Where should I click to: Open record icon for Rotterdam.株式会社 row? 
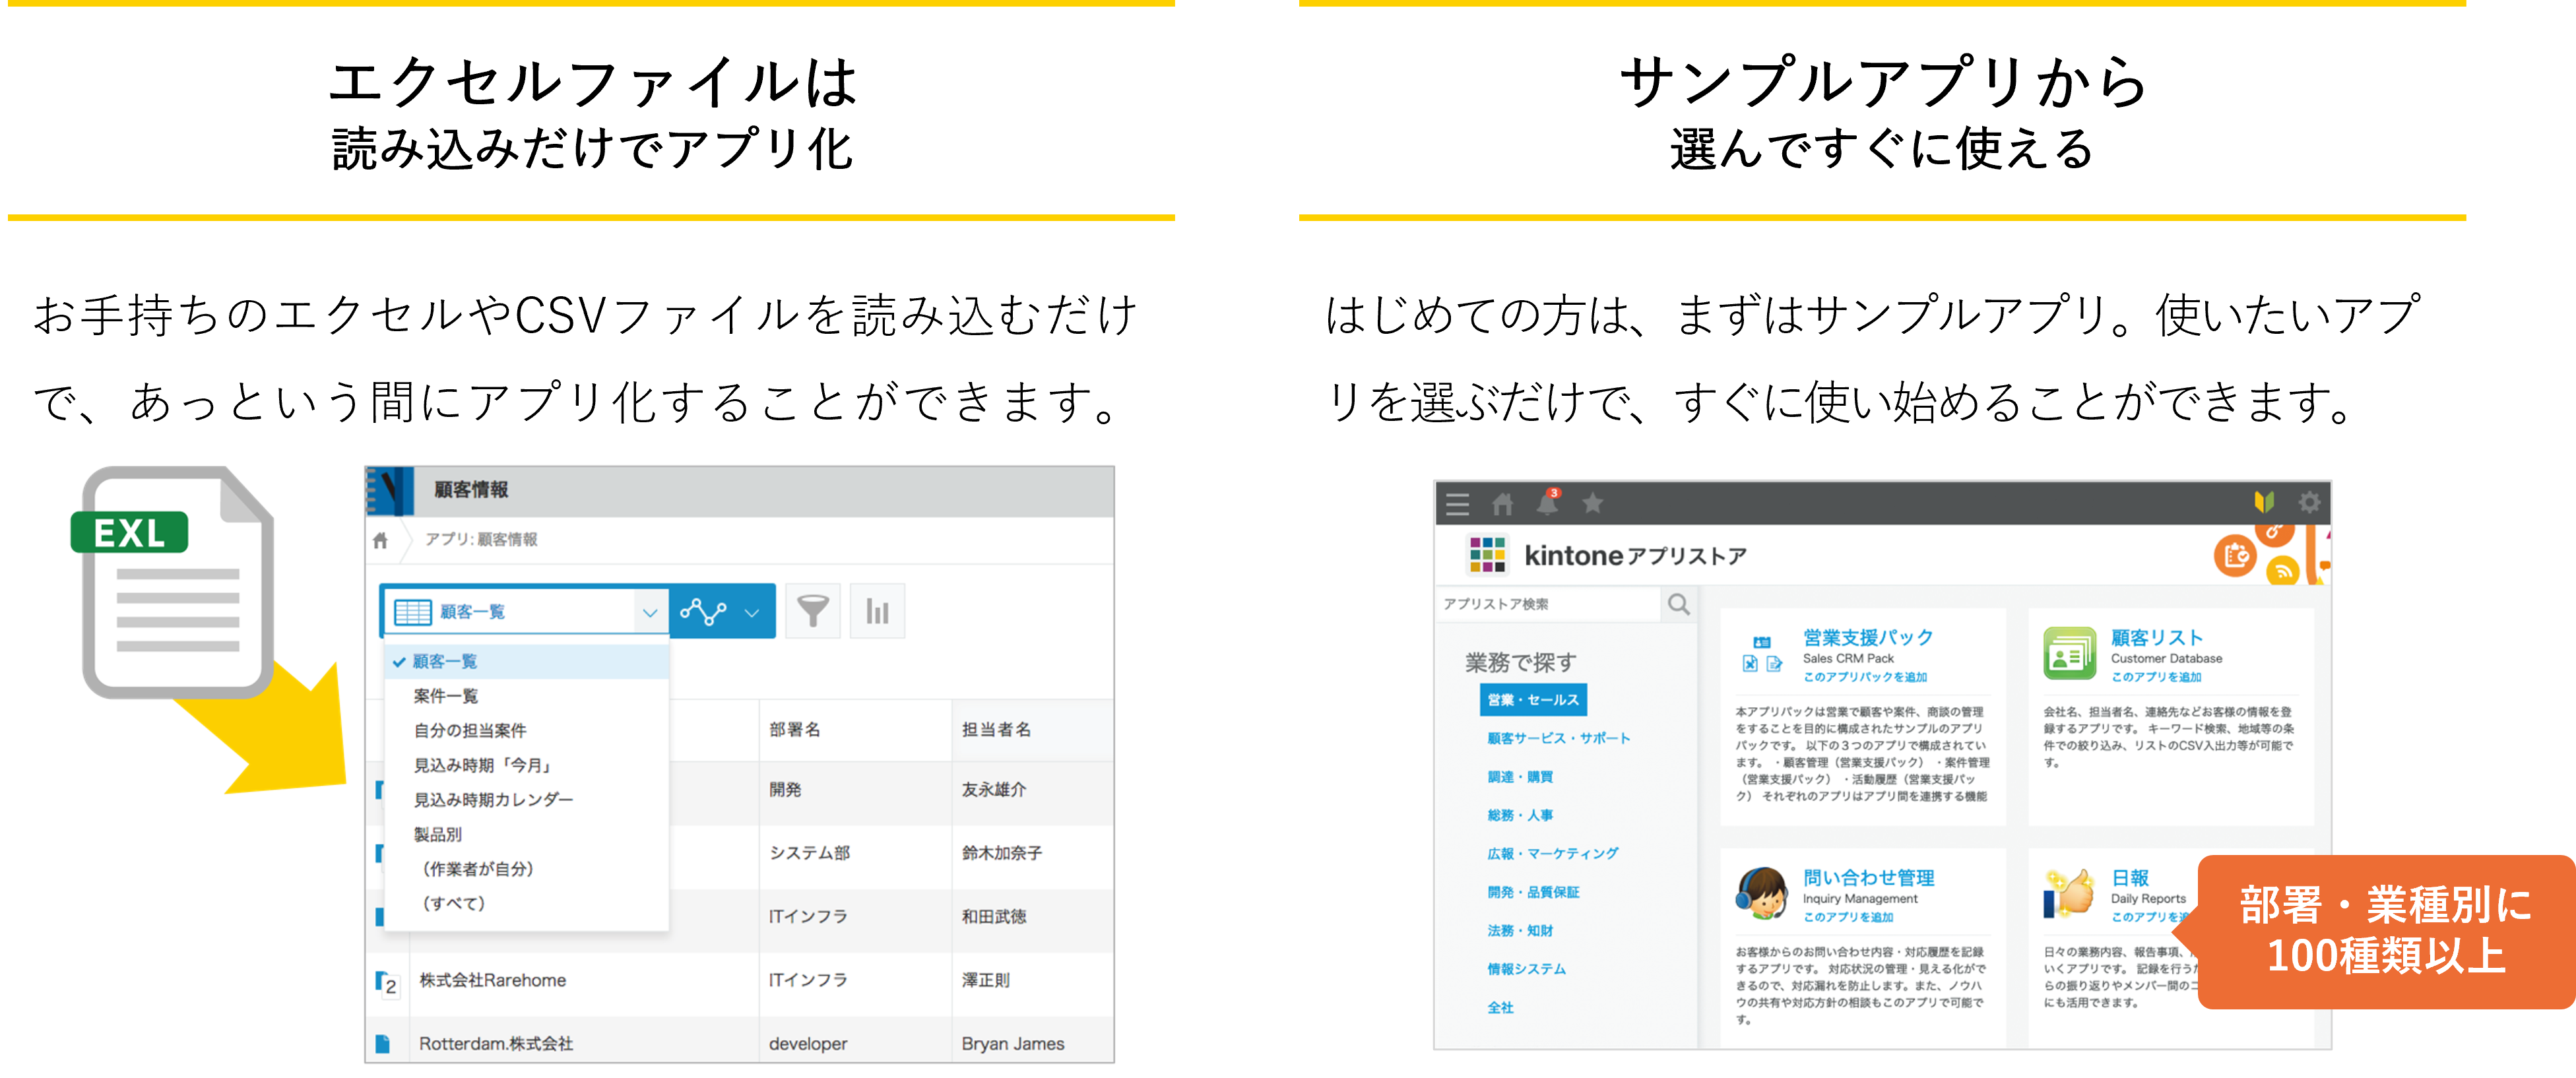point(382,1043)
